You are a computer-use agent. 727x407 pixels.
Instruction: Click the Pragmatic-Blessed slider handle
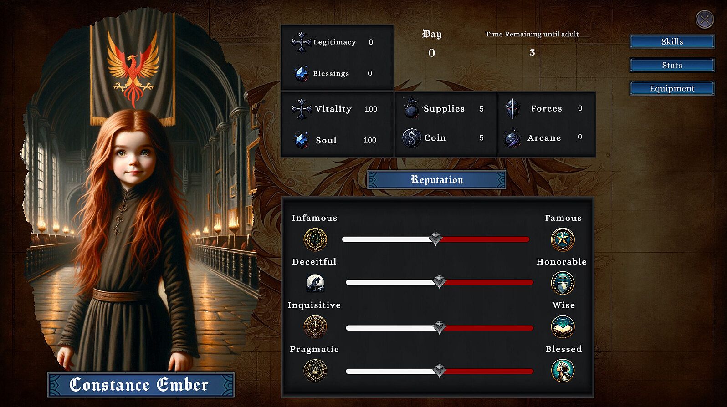tap(440, 370)
